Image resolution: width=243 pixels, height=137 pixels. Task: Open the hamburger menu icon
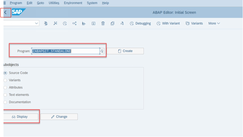[5, 3]
